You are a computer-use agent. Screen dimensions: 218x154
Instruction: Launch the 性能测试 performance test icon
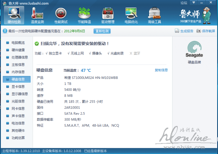[x=61, y=15]
